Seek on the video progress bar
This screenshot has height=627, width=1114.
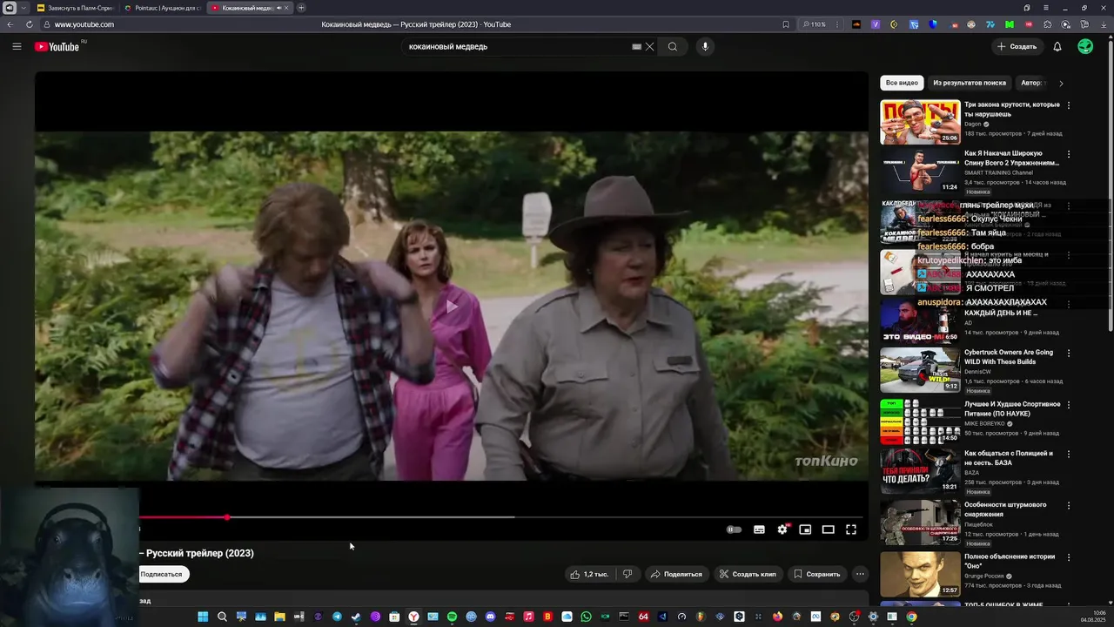pos(500,517)
